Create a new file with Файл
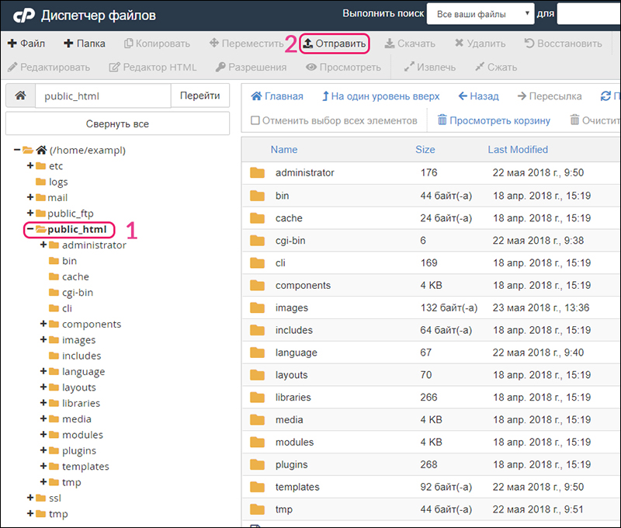Viewport: 621px width, 528px height. 26,43
